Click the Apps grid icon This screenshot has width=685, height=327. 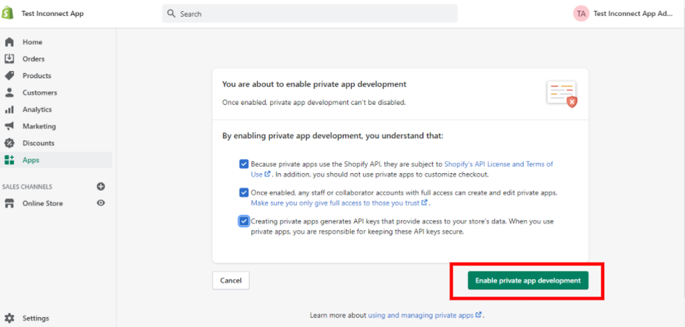click(x=9, y=160)
